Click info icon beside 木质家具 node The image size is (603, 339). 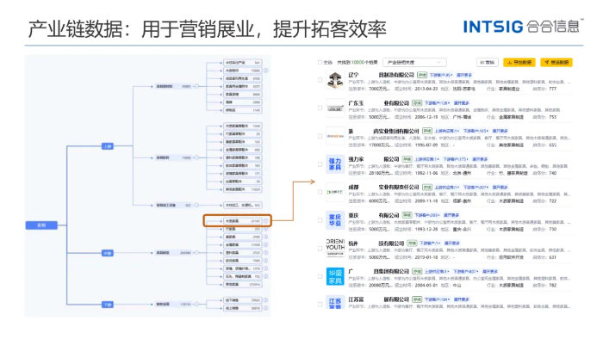[265, 221]
